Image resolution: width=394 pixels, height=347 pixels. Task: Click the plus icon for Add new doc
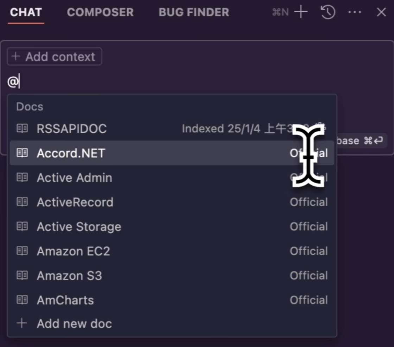point(22,323)
